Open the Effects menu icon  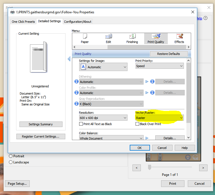pos(179,38)
